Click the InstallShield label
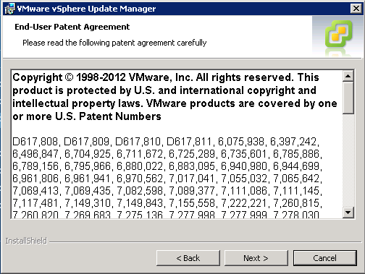 (26, 241)
